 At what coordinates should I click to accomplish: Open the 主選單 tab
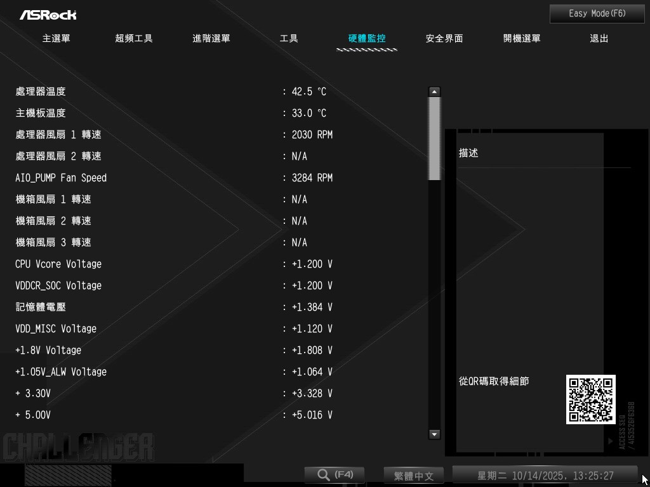[x=56, y=39]
